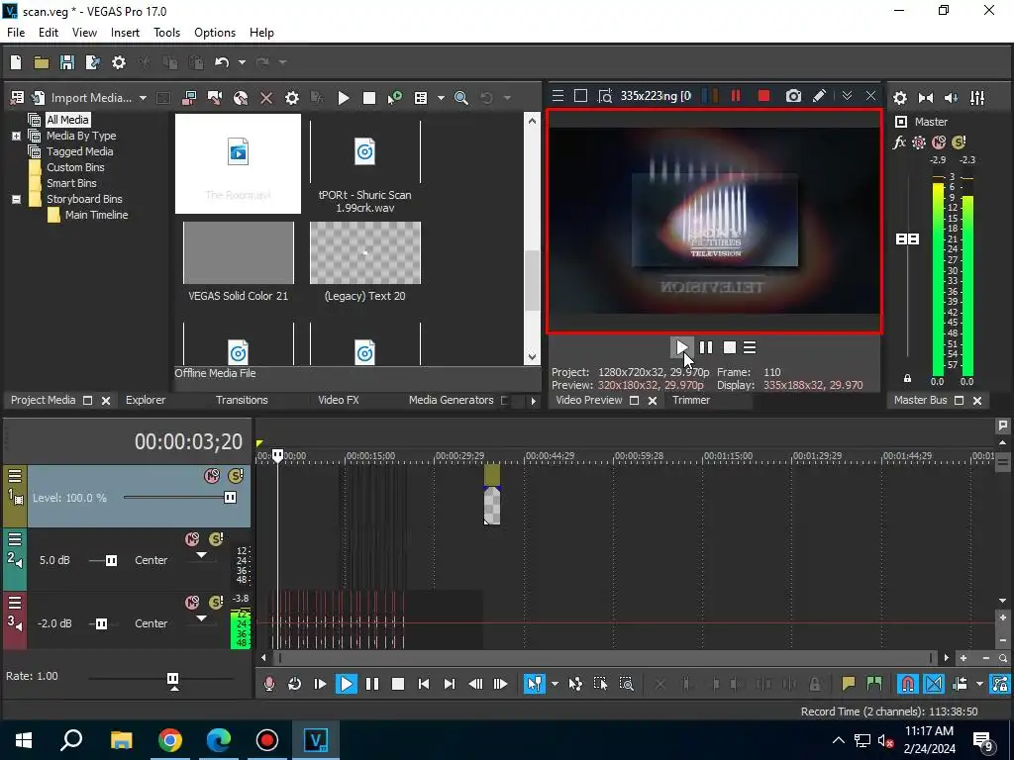Stop playback in the Video Preview window
The height and width of the screenshot is (760, 1014).
coord(730,347)
